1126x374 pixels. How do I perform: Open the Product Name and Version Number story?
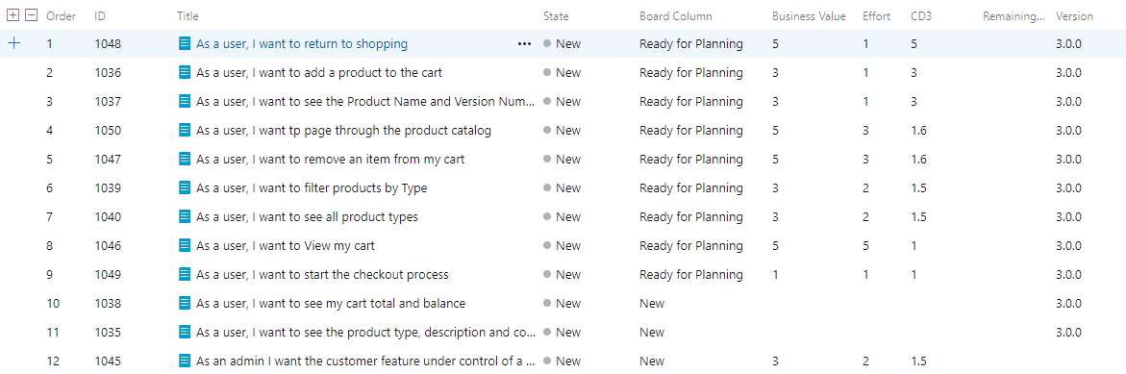pos(365,101)
